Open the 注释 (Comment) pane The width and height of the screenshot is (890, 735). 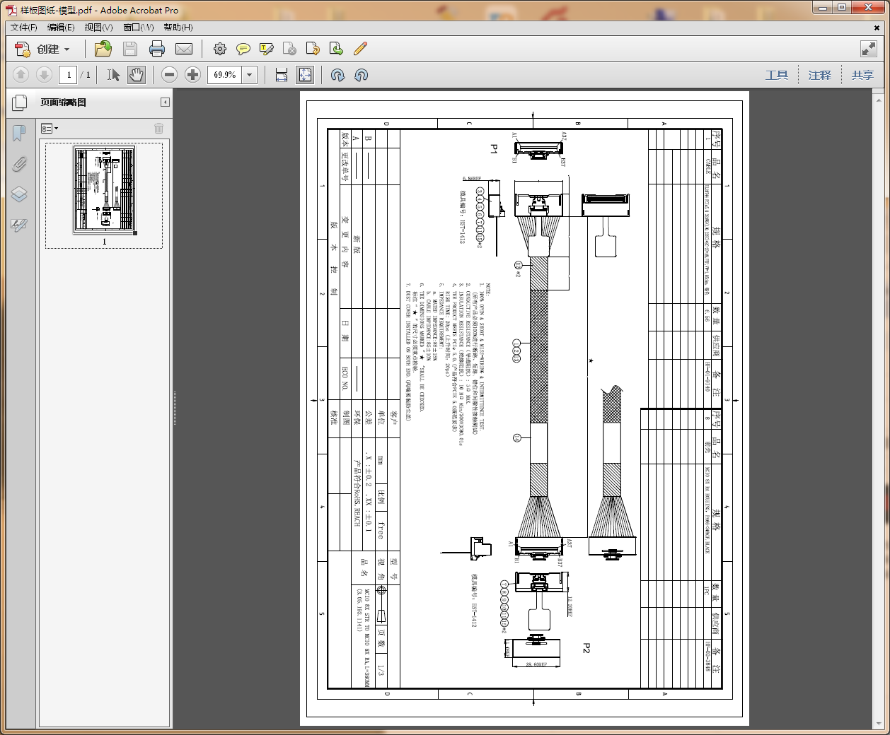(819, 75)
